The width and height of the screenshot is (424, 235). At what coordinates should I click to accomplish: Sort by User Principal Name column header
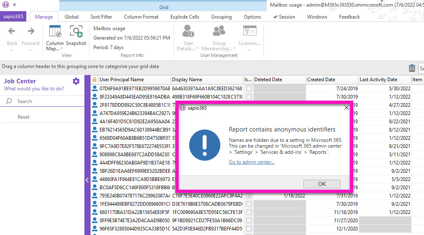[x=135, y=80]
